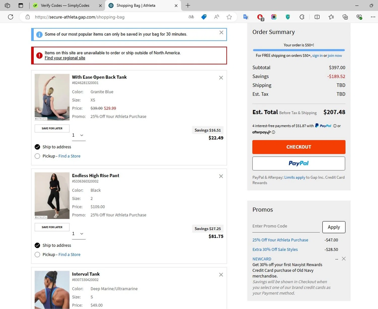Dismiss the 30 minutes info banner

click(x=221, y=32)
